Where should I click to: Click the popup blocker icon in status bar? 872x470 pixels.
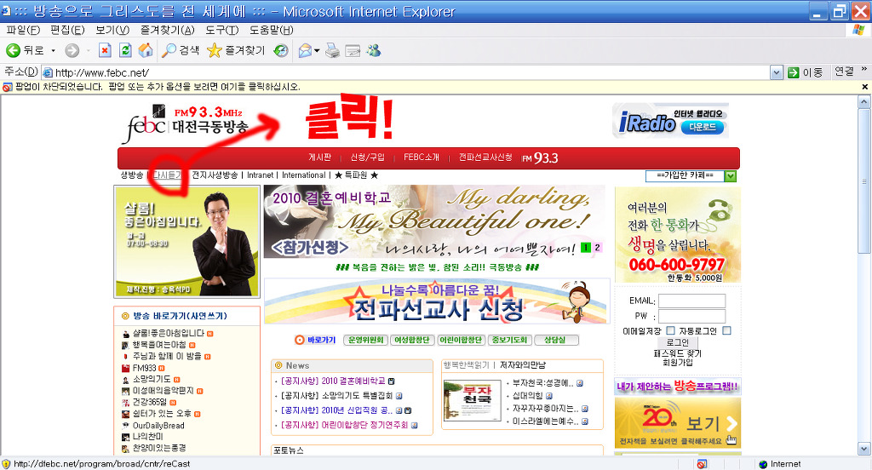702,464
